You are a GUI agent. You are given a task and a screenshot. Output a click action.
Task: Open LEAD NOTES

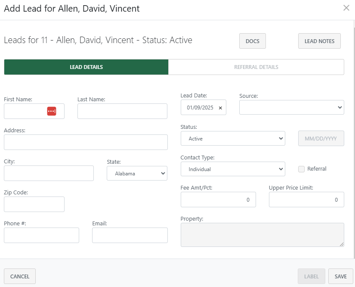319,41
